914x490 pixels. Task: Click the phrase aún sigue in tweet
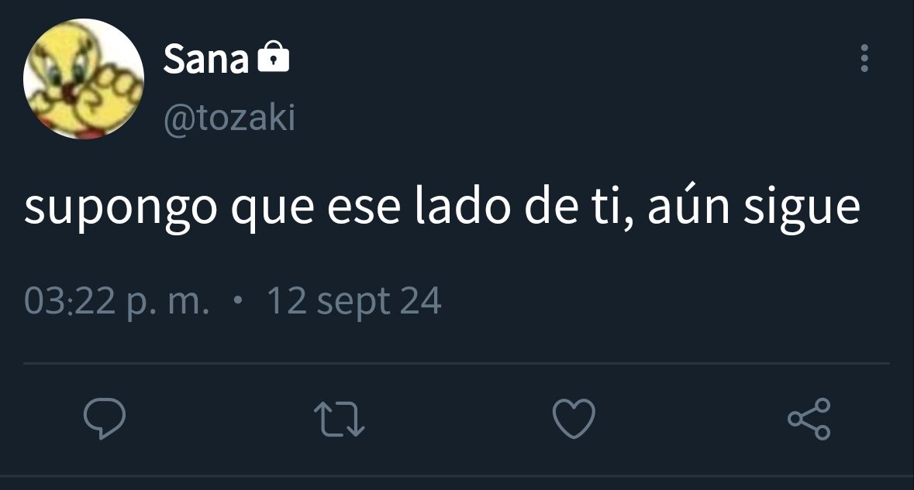coord(754,207)
